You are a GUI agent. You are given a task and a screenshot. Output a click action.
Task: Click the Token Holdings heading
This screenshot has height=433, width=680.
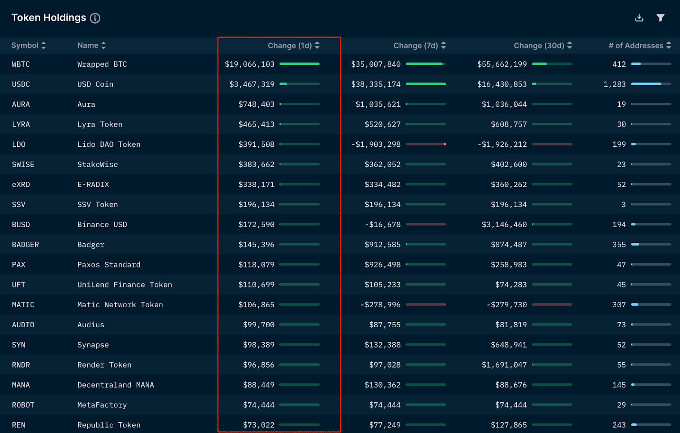(x=49, y=18)
